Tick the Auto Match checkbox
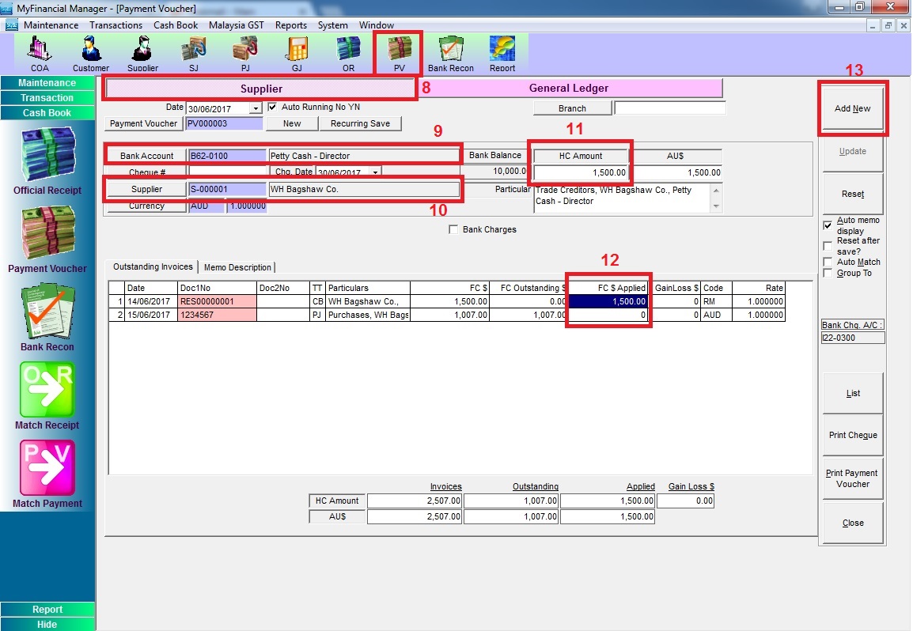This screenshot has width=913, height=631. pos(828,262)
